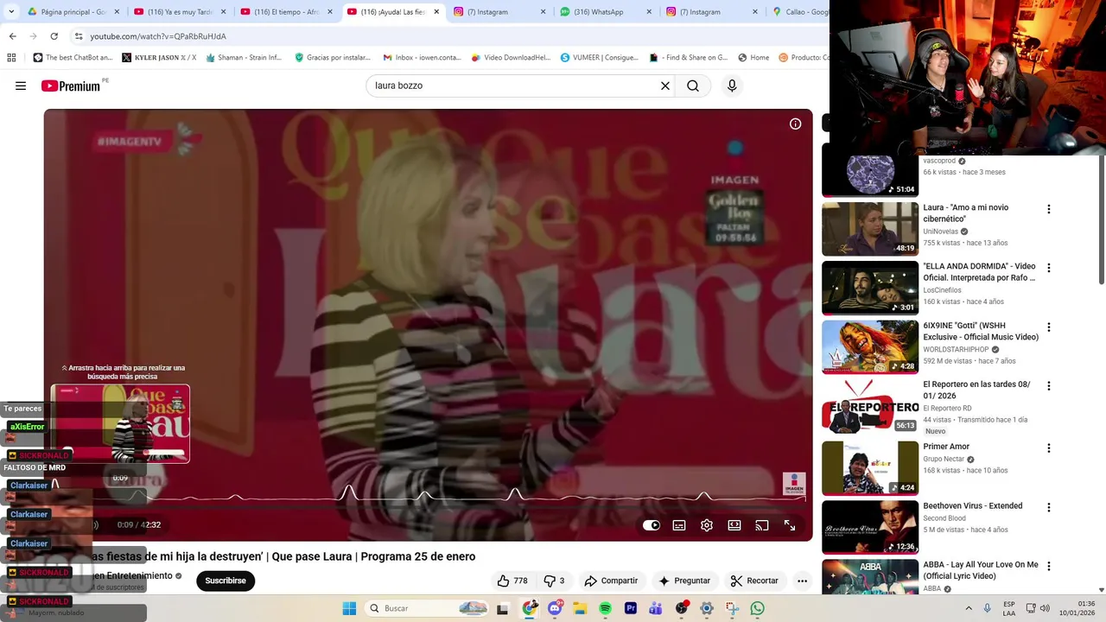Open File Explorer from taskbar

(x=580, y=608)
